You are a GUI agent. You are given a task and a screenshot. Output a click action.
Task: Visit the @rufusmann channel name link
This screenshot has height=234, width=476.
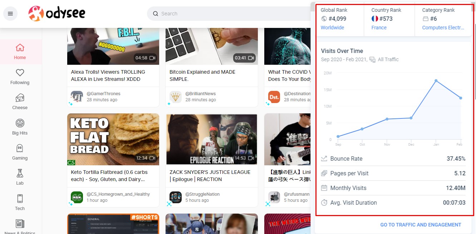[297, 194]
